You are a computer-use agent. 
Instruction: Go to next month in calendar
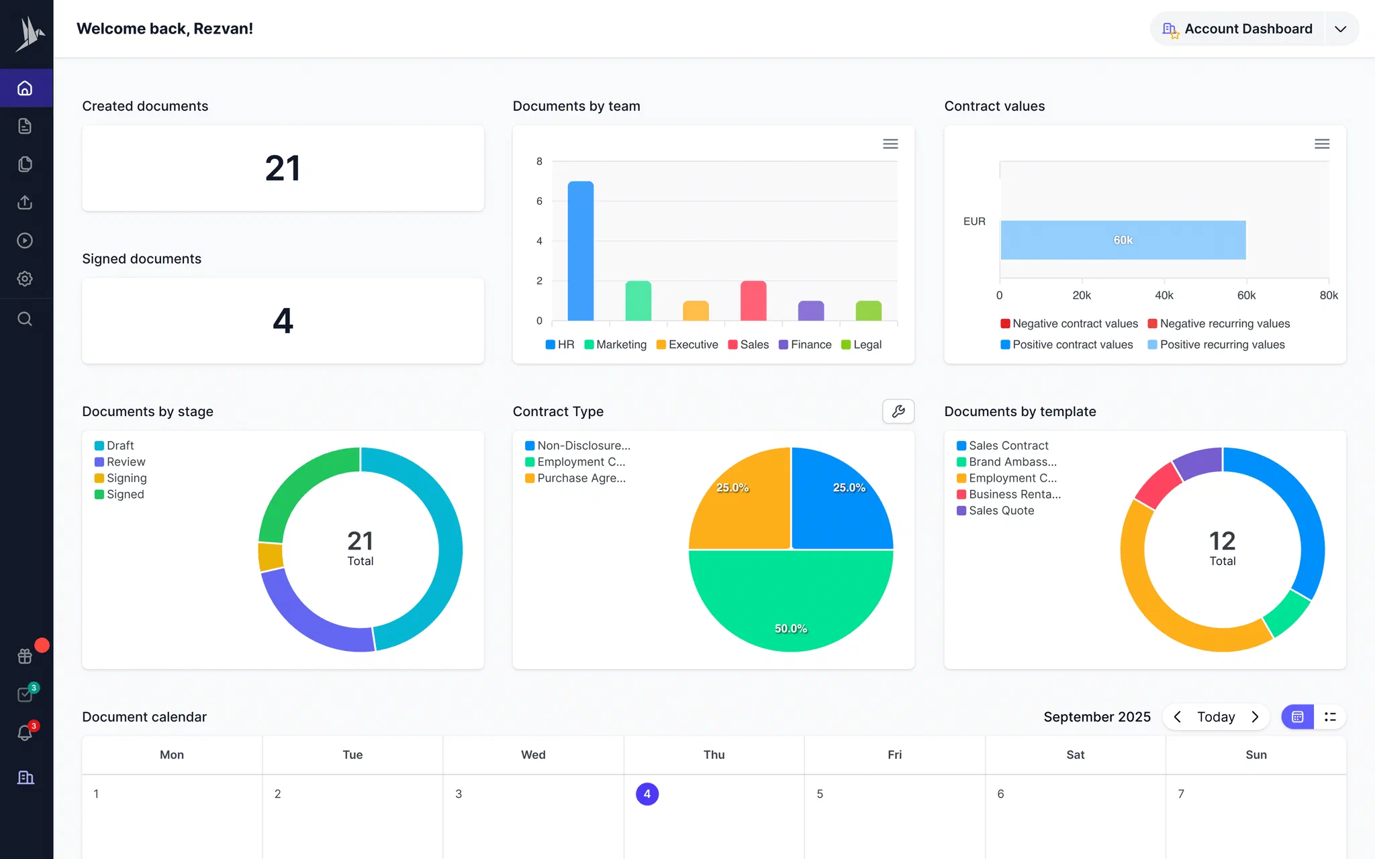1255,717
